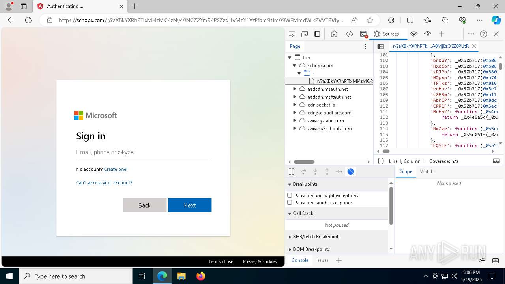
Task: Toggle DevTools sidebar dock icon
Action: [x=317, y=34]
